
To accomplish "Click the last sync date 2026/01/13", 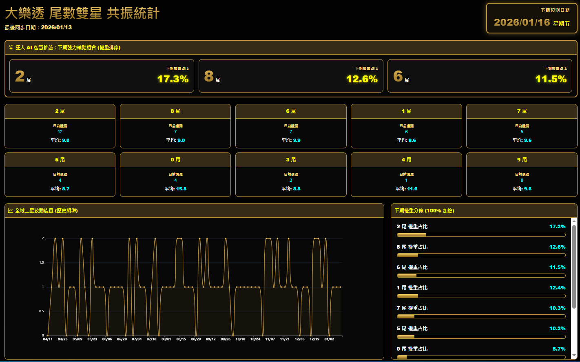I will click(x=56, y=27).
